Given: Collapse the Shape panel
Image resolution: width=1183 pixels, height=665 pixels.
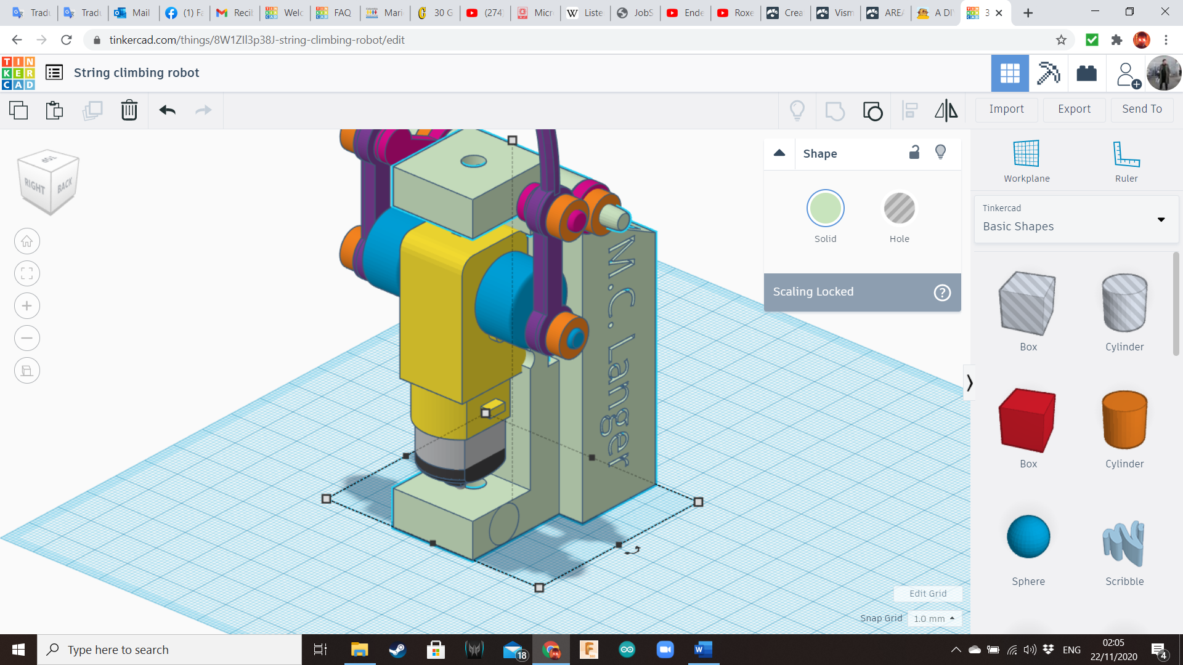Looking at the screenshot, I should (779, 153).
